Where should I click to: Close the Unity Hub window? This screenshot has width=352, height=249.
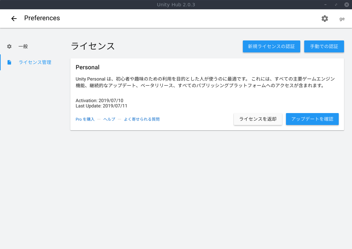(346, 4)
